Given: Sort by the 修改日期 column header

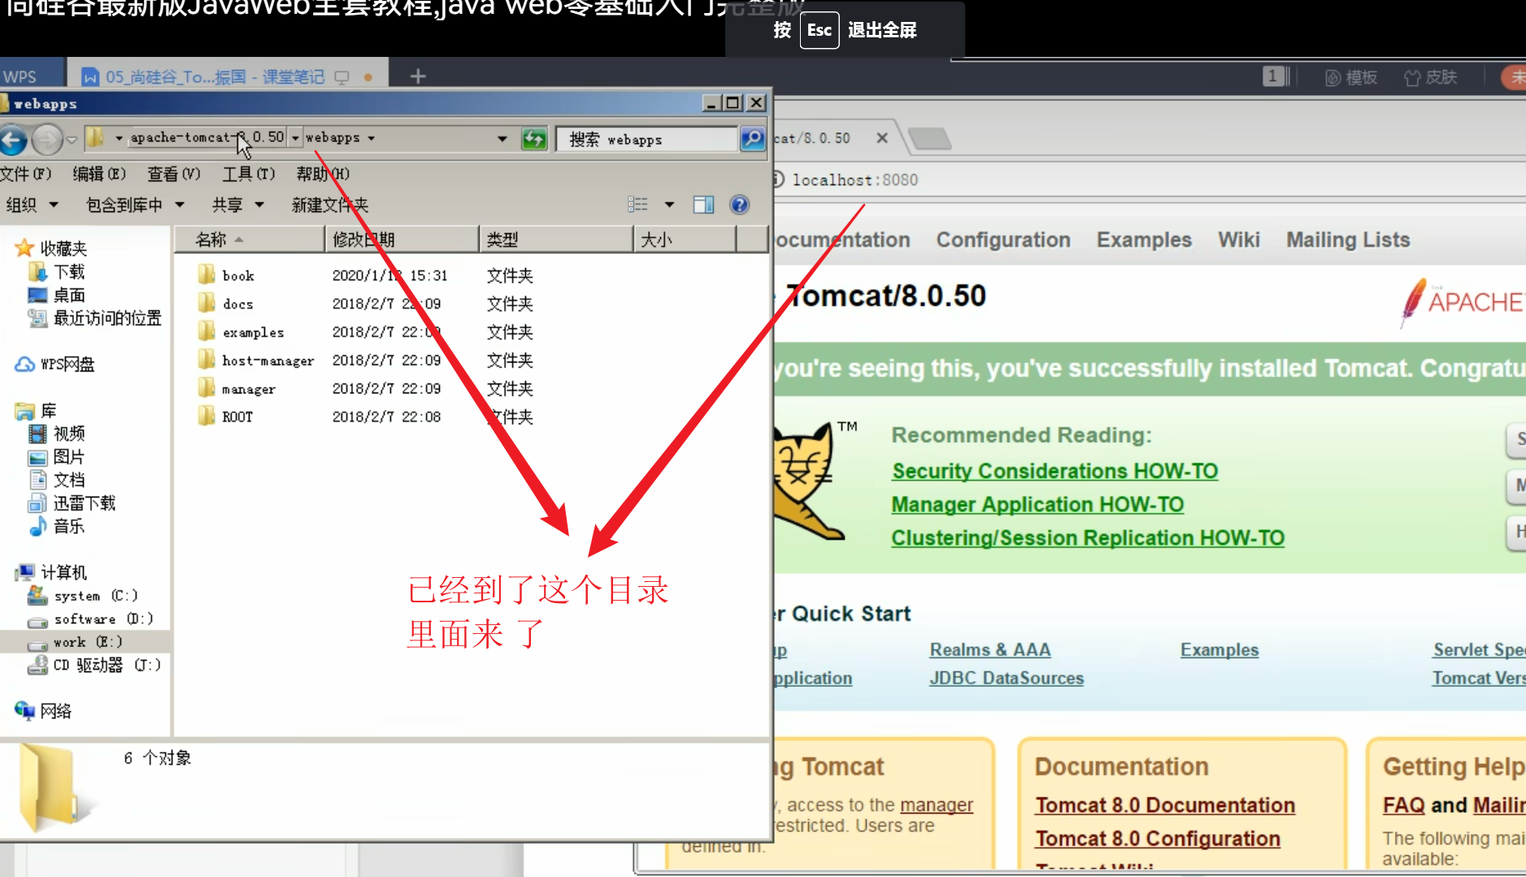Looking at the screenshot, I should pyautogui.click(x=402, y=239).
